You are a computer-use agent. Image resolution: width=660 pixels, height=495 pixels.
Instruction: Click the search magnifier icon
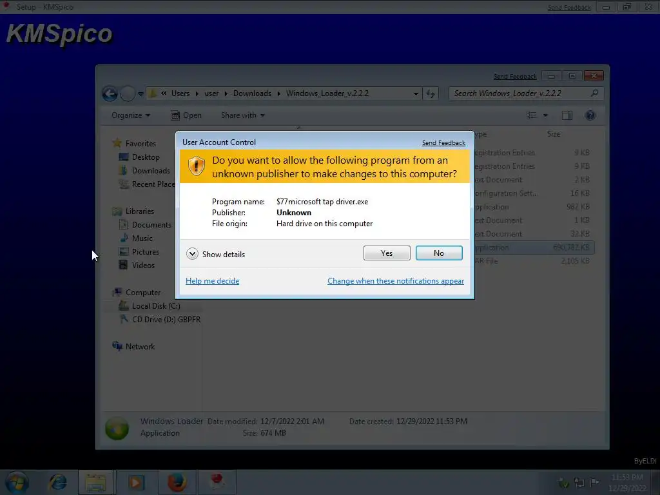pyautogui.click(x=594, y=93)
